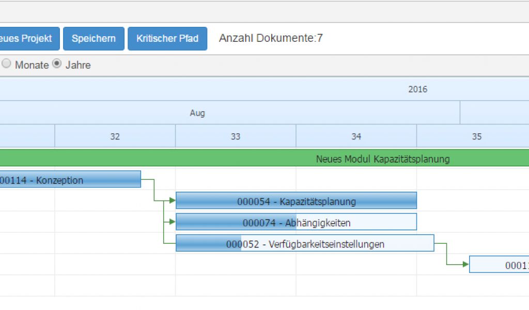Choose the Jahre radio option

[x=57, y=64]
